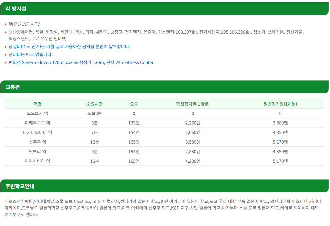Click the 광열비 payment notice text

69,47
